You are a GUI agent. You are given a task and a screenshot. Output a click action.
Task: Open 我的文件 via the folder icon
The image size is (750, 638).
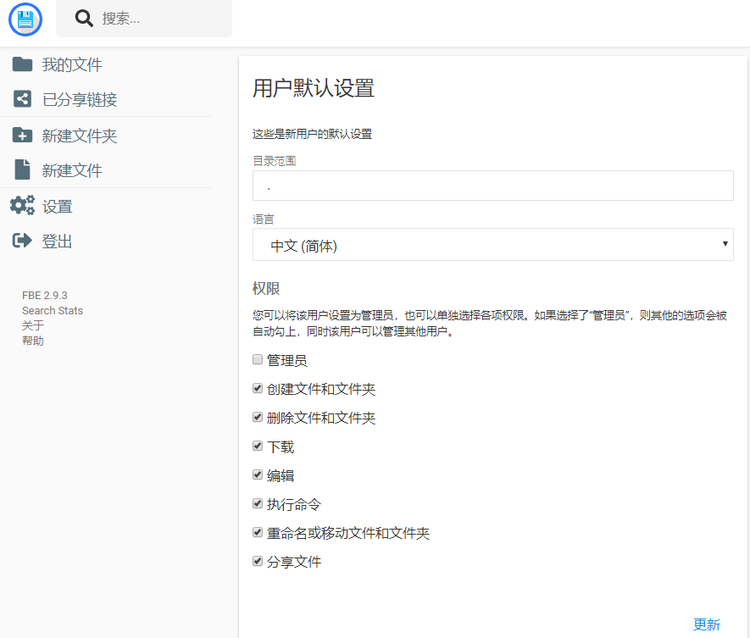tap(22, 64)
